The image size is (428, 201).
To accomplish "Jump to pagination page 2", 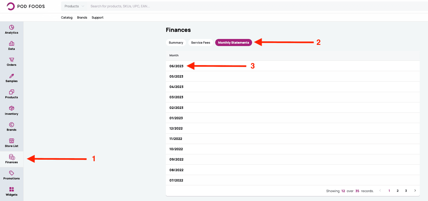I will (x=398, y=191).
